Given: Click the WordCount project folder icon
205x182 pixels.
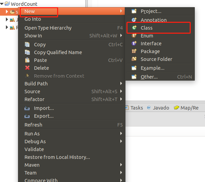Looking at the screenshot, I should (x=7, y=3).
